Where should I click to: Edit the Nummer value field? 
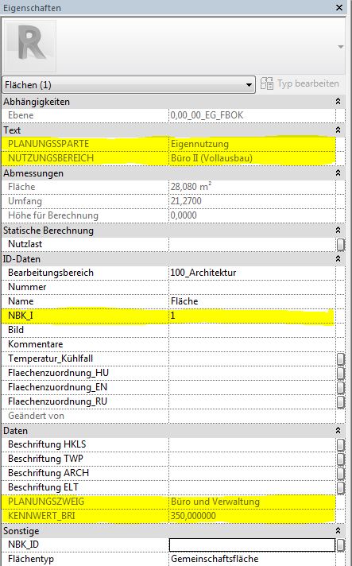pos(252,287)
